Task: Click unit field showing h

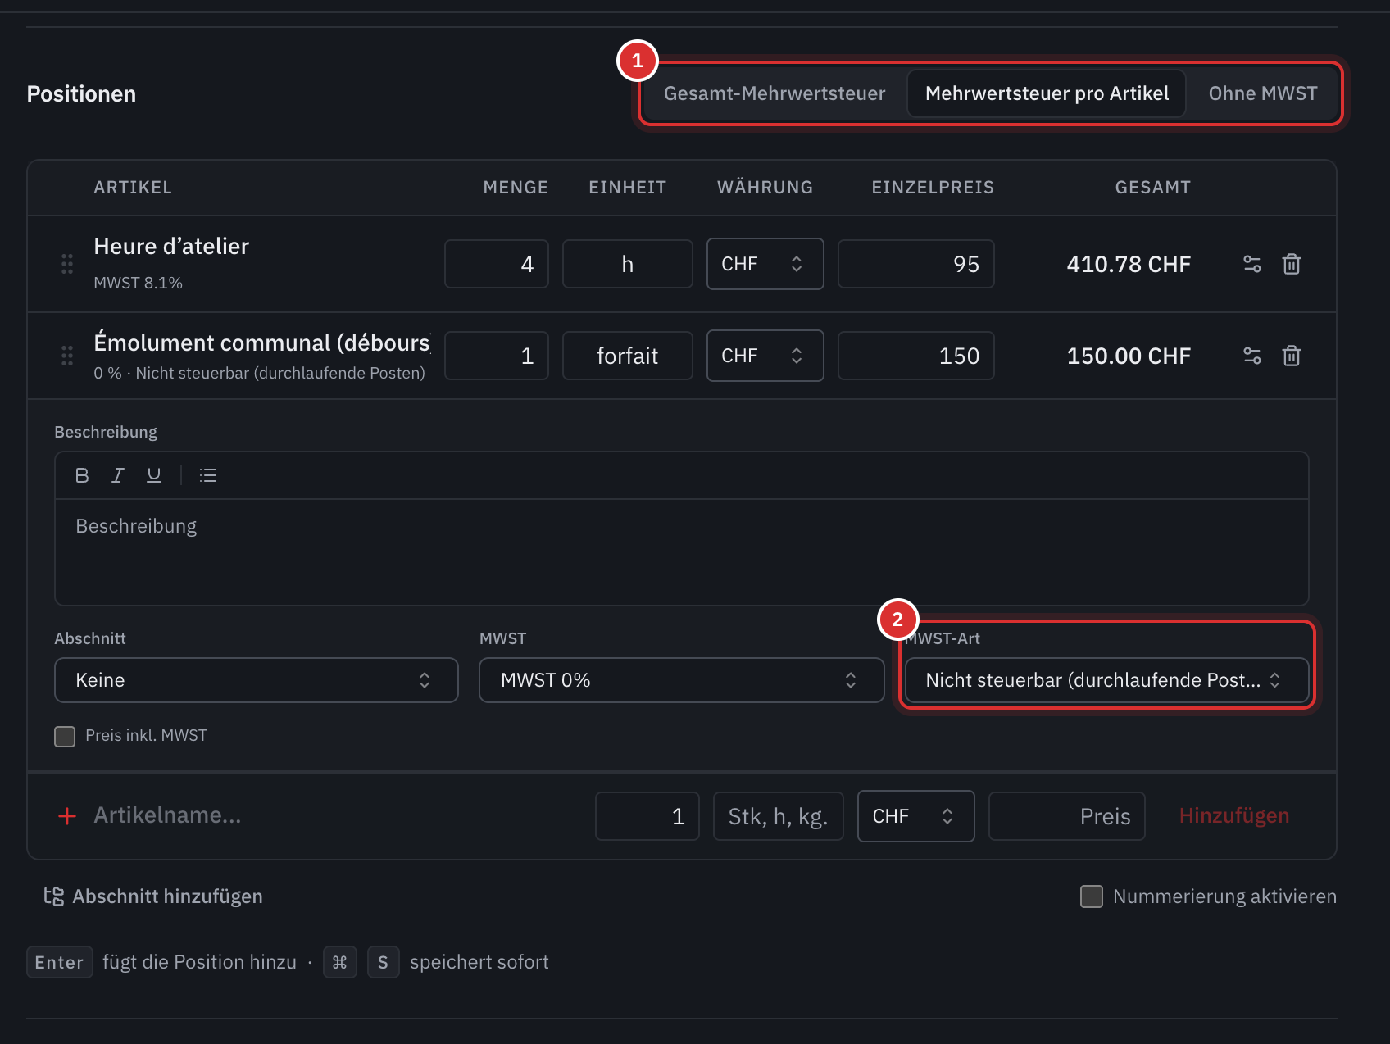Action: (x=627, y=264)
